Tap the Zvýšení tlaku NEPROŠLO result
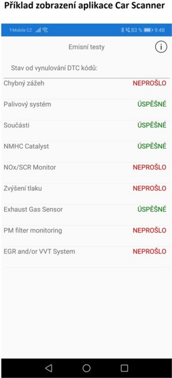The image size is (172, 378). [x=86, y=188]
